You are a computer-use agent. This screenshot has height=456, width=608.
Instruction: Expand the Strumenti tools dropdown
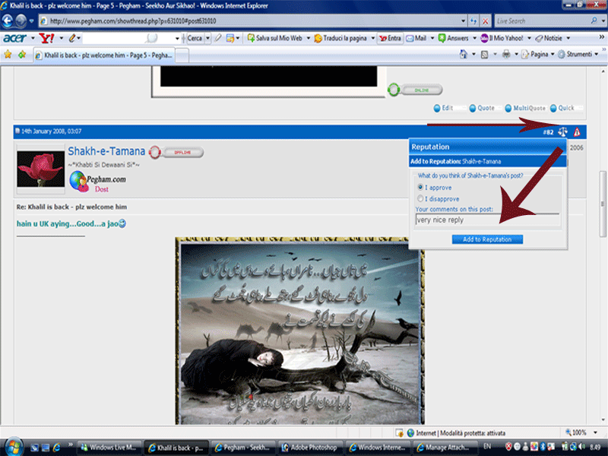pyautogui.click(x=580, y=55)
